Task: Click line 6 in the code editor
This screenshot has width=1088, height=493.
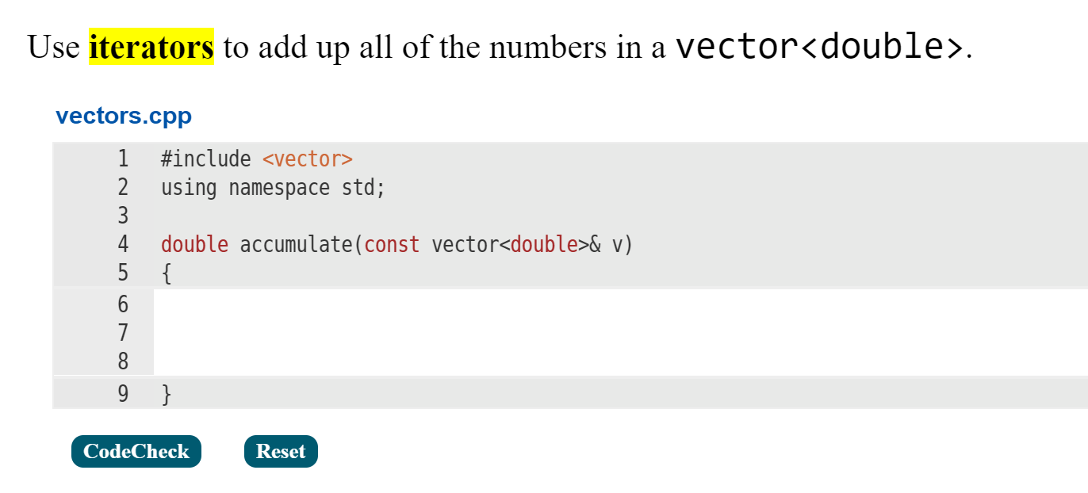Action: pyautogui.click(x=317, y=304)
